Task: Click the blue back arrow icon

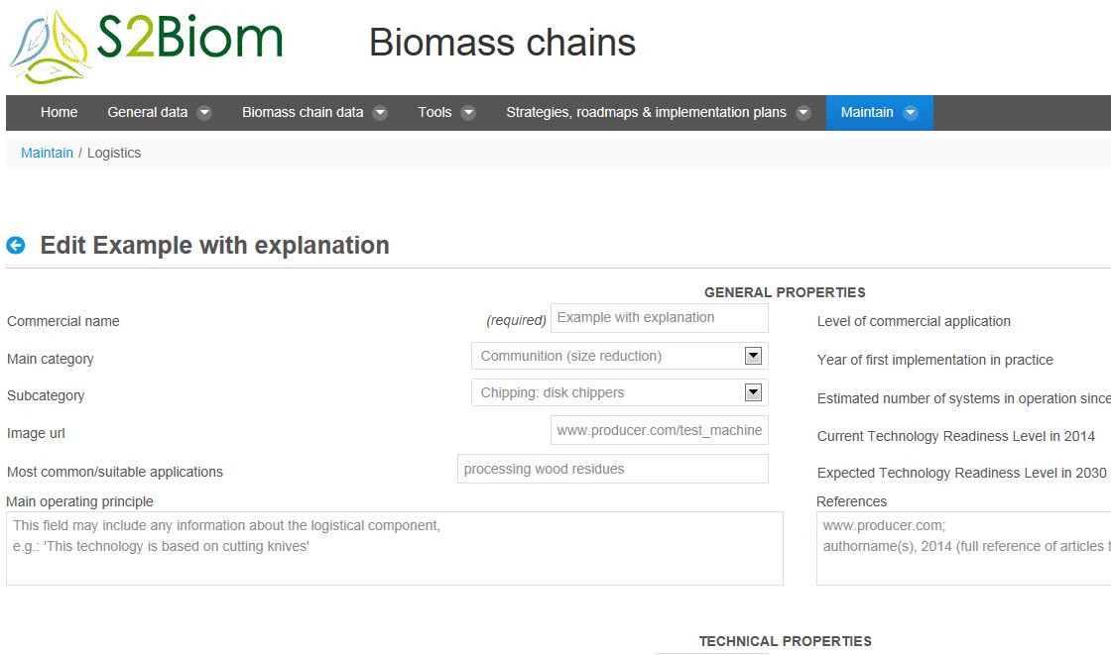Action: (x=16, y=245)
